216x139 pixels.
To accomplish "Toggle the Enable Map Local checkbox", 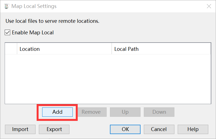I will 7,32.
